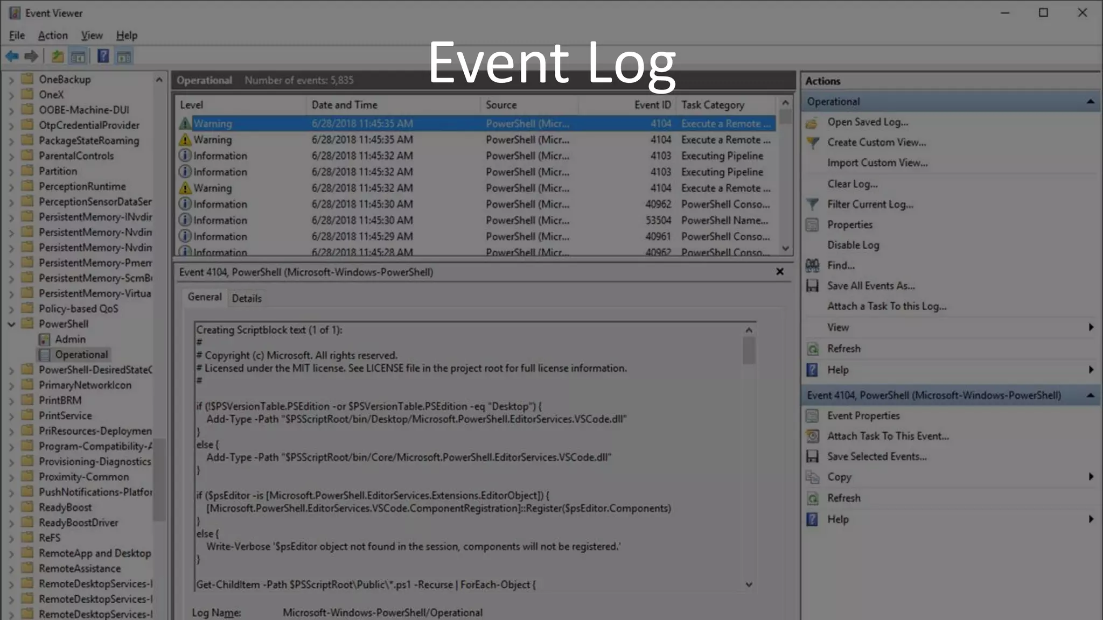Click the Event Viewer title bar app icon
This screenshot has height=620, width=1103.
pyautogui.click(x=15, y=13)
